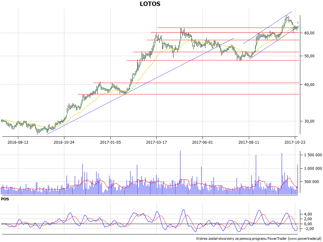The width and height of the screenshot is (323, 242).
Task: Click the 1 500 000 volume label
Action: pos(313,155)
